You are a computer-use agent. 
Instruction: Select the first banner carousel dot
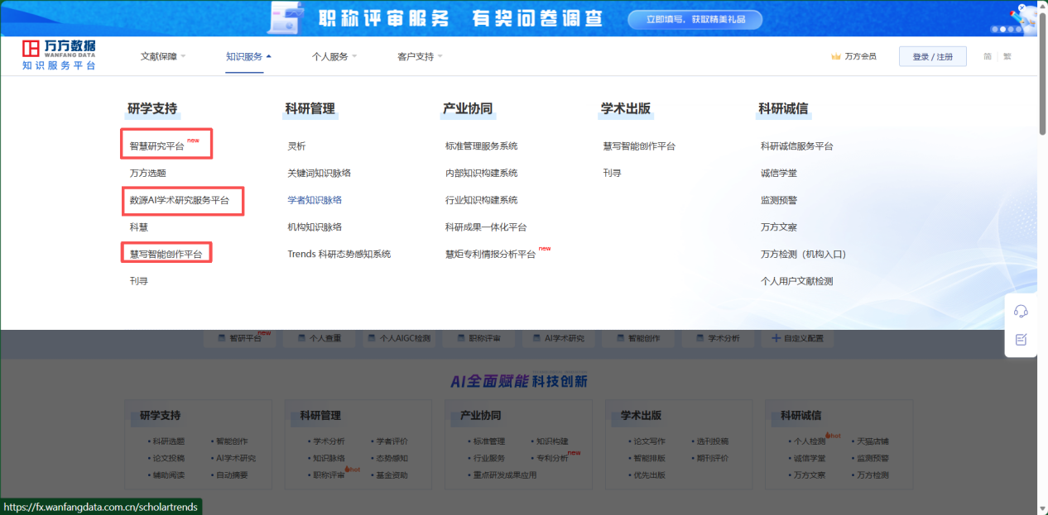click(x=995, y=29)
